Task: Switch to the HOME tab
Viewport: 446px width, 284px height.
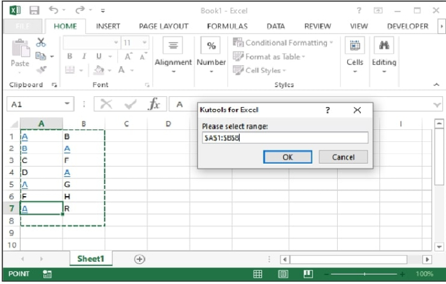Action: coord(66,26)
